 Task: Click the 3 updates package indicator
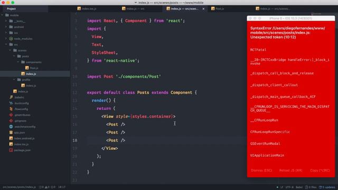327,187
